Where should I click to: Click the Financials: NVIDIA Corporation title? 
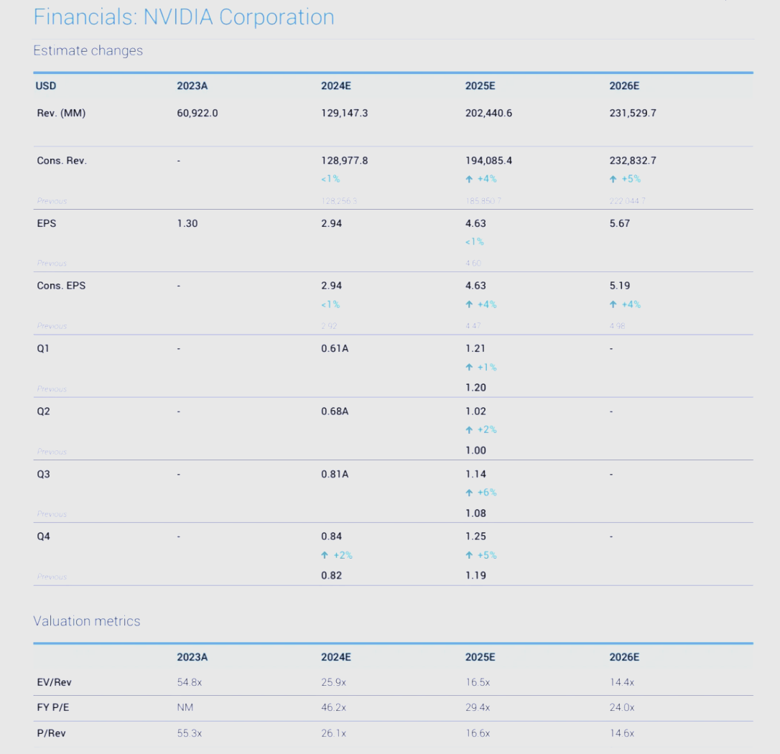(184, 17)
